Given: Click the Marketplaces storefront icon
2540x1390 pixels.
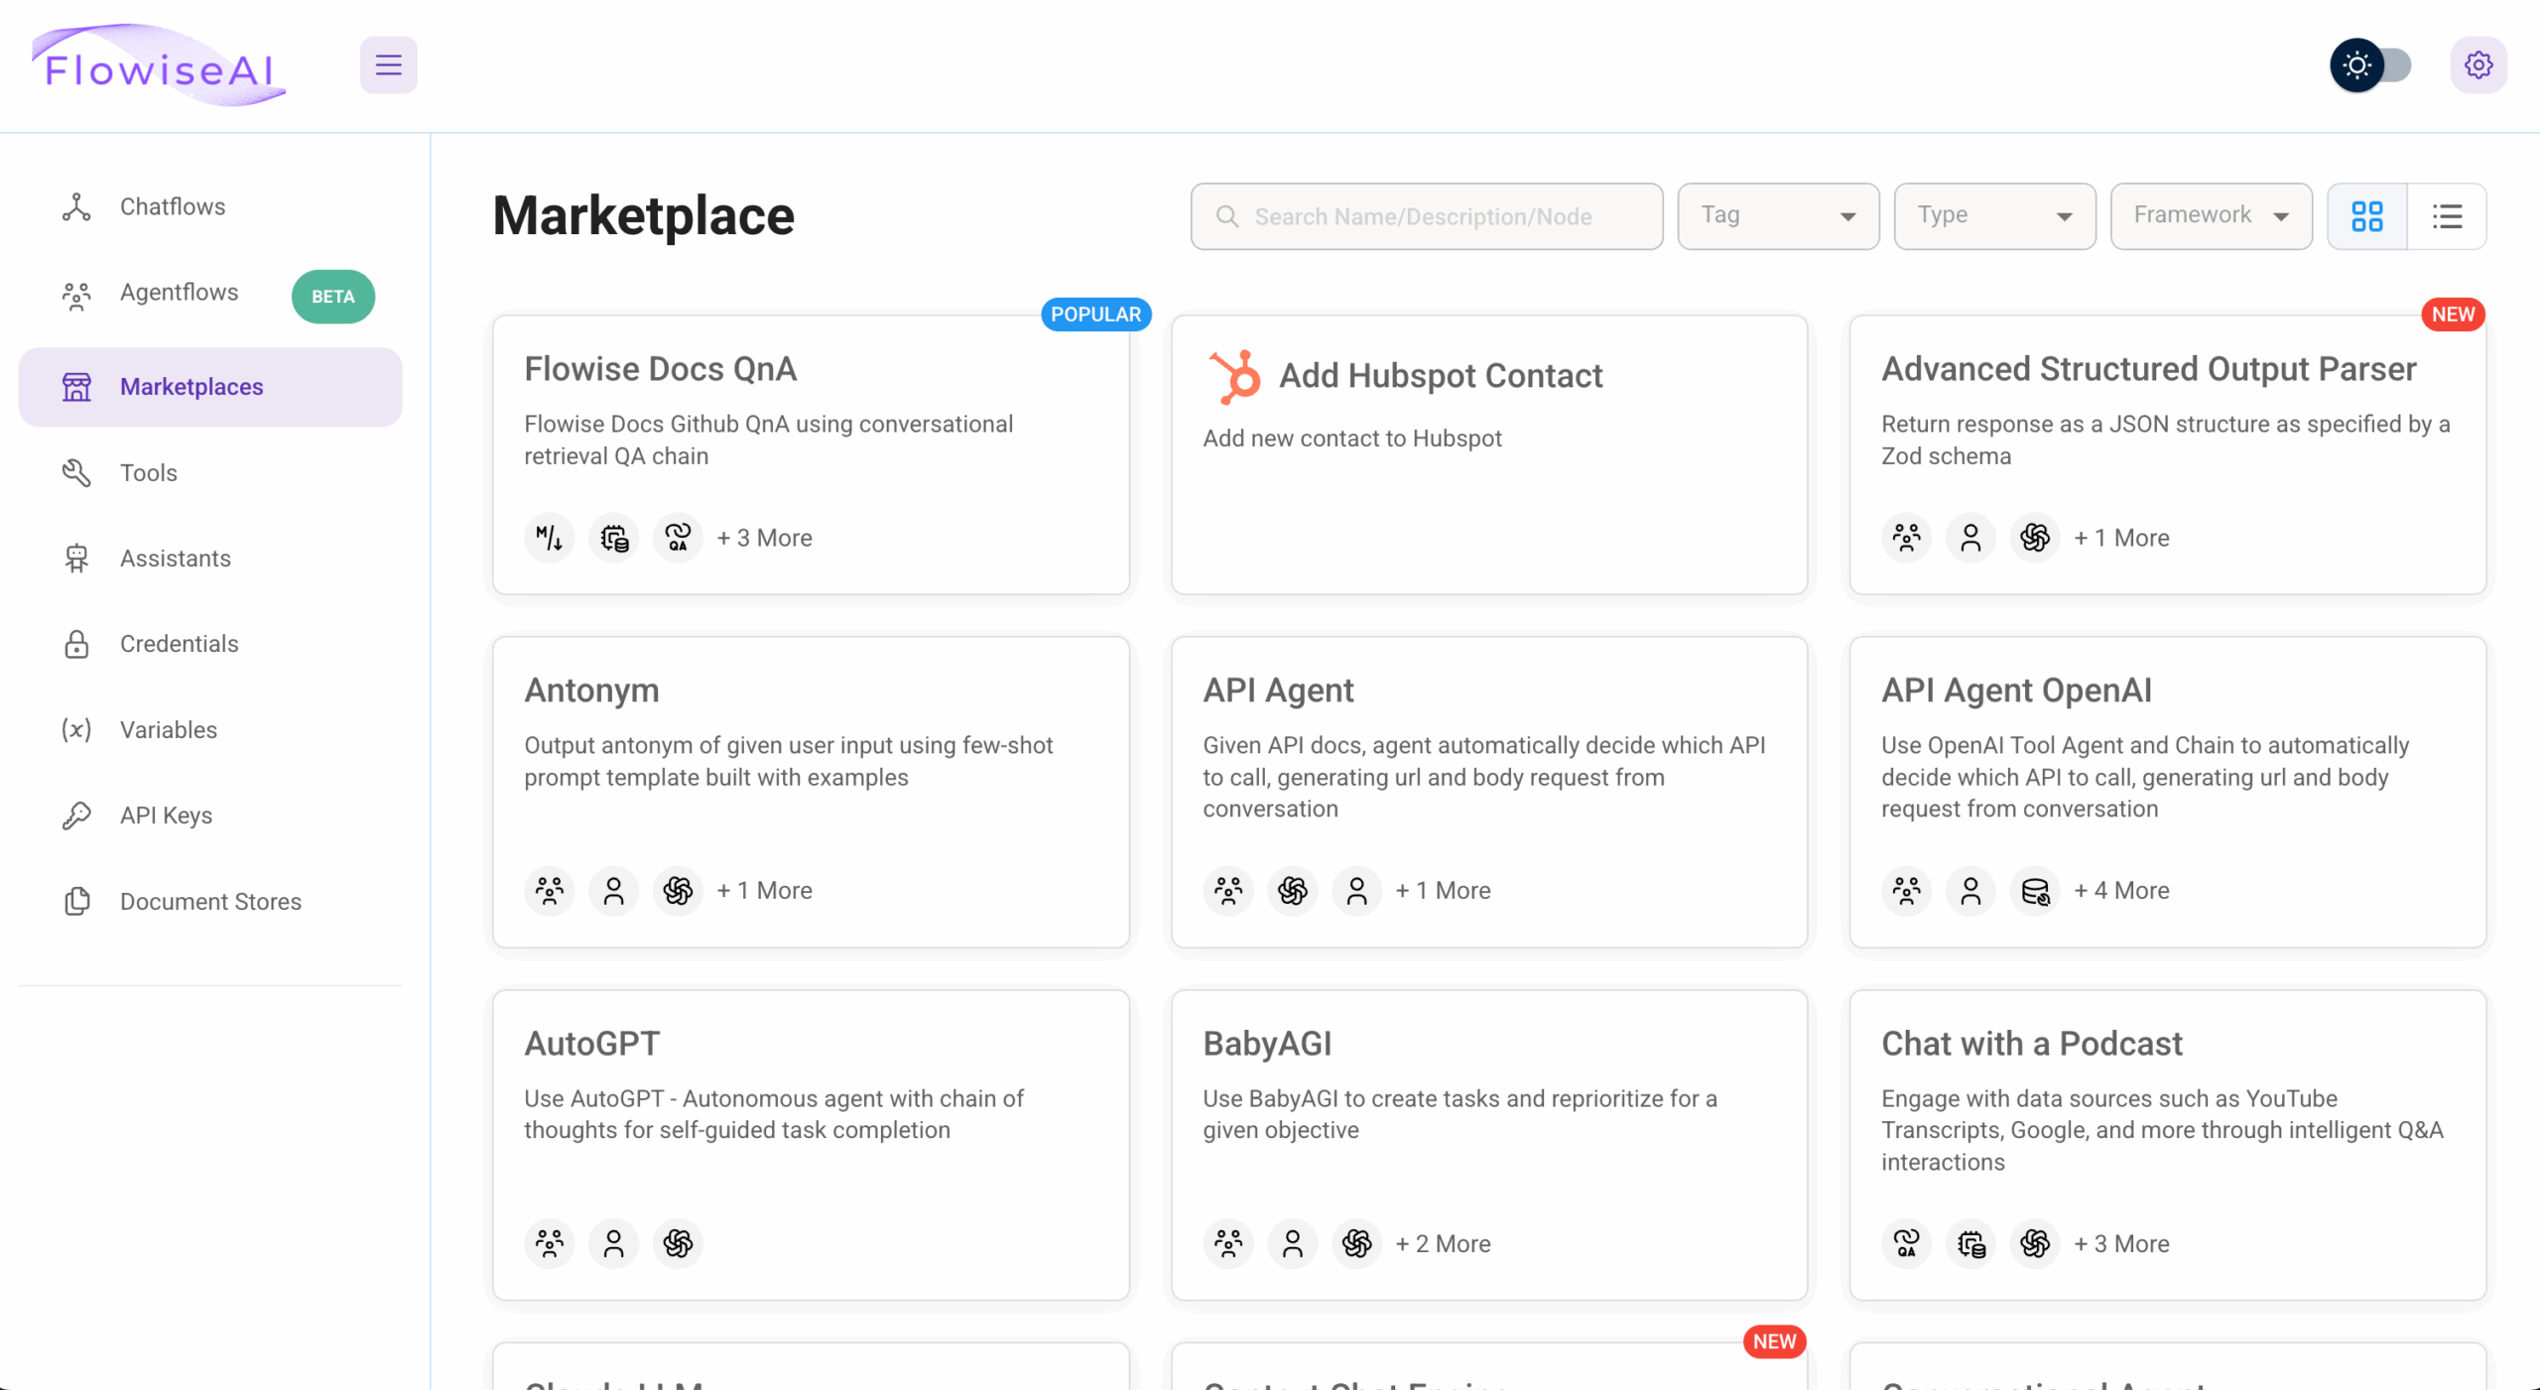Looking at the screenshot, I should 76,387.
